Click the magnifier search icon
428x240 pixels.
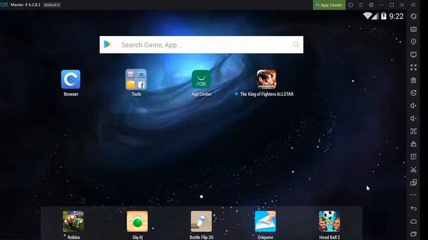pos(296,45)
